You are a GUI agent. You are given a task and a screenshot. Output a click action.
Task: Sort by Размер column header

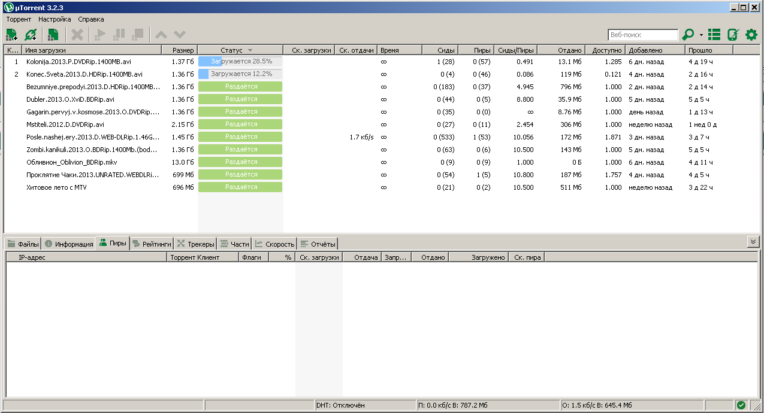pyautogui.click(x=179, y=50)
